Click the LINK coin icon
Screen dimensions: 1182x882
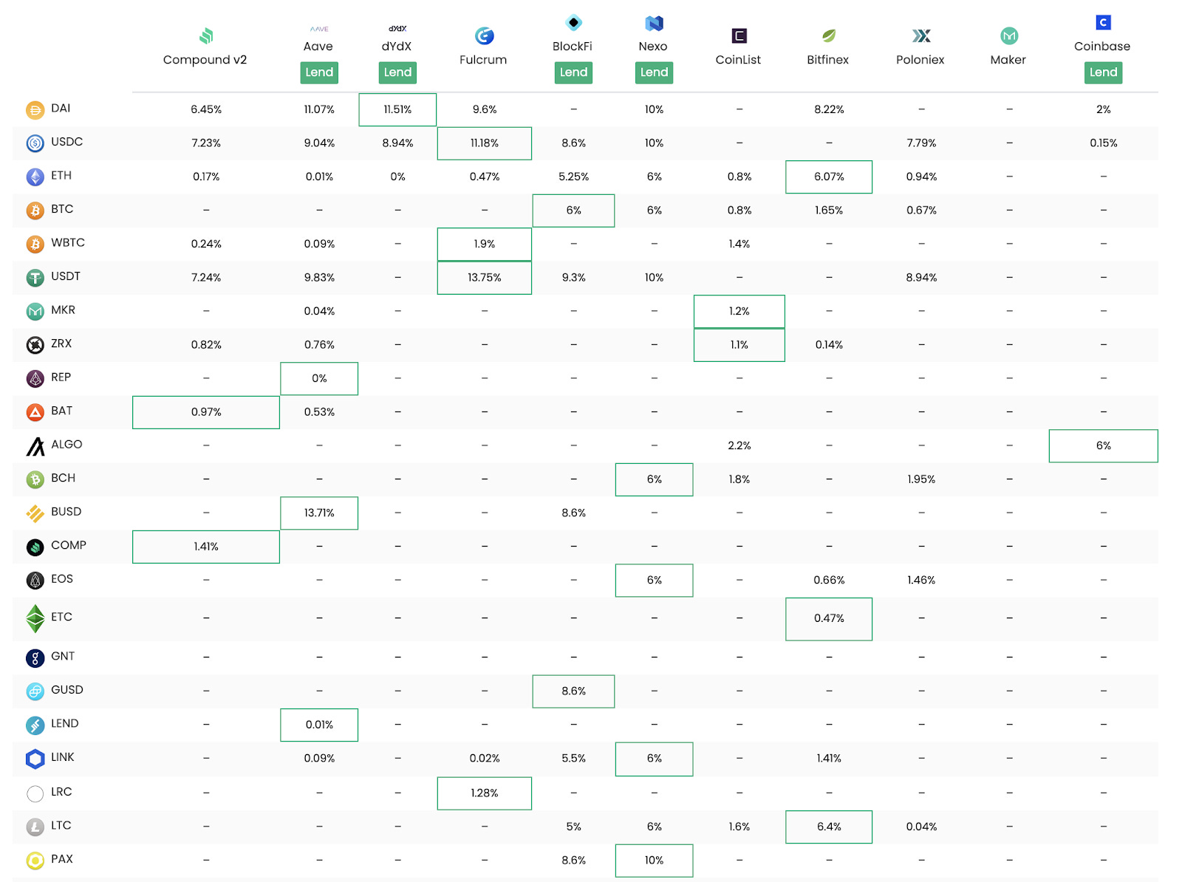tap(35, 759)
